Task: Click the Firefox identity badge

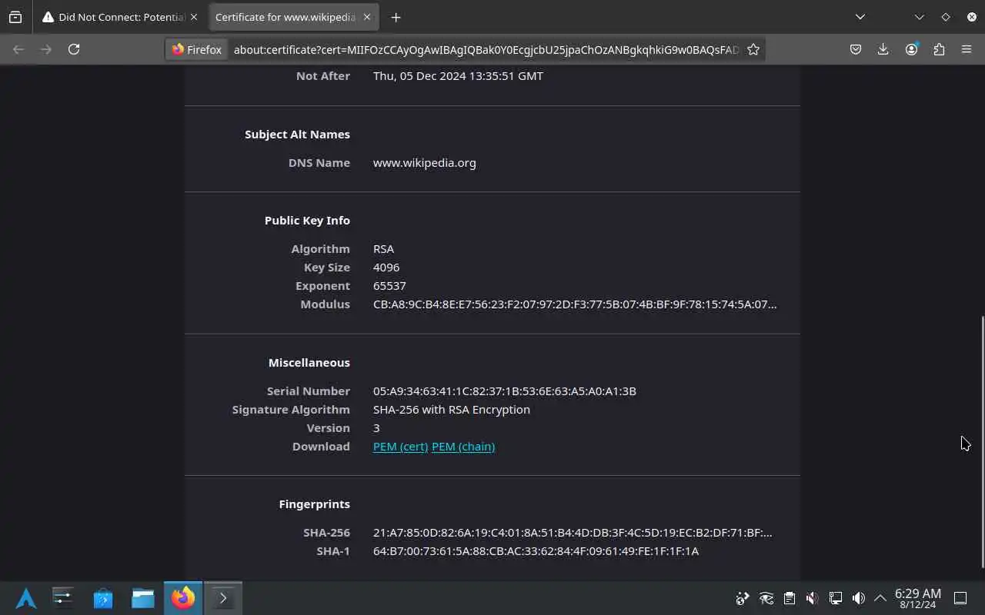Action: [197, 49]
